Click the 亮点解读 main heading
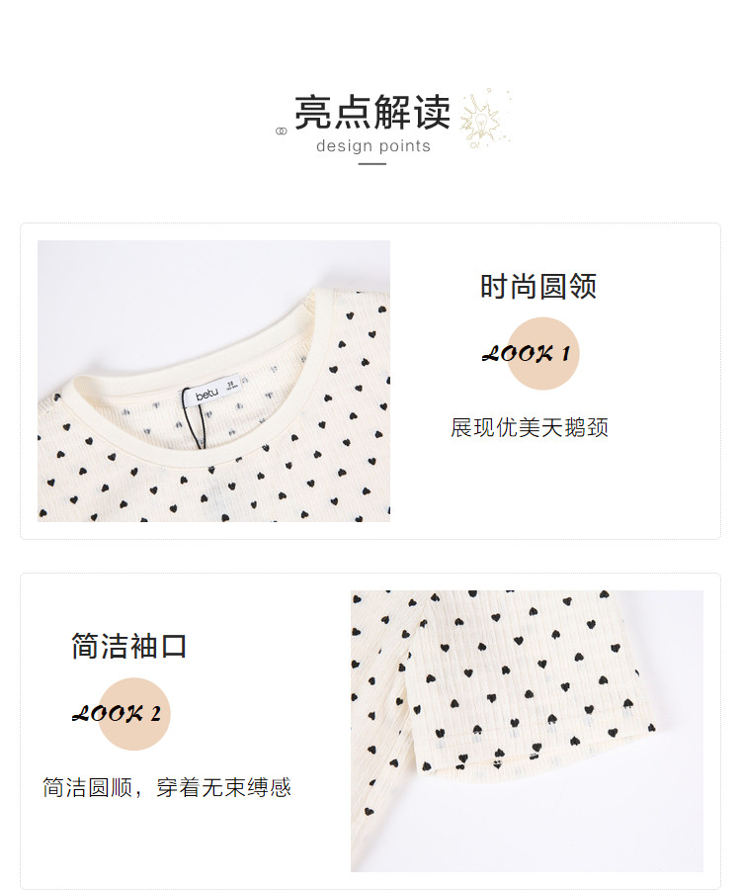 tap(372, 112)
